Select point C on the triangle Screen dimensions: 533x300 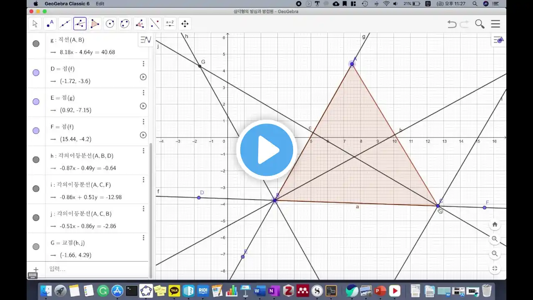click(x=438, y=206)
